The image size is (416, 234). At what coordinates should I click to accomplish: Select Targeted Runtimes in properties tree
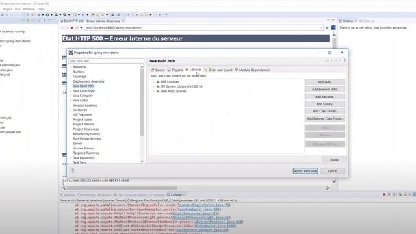[86, 153]
